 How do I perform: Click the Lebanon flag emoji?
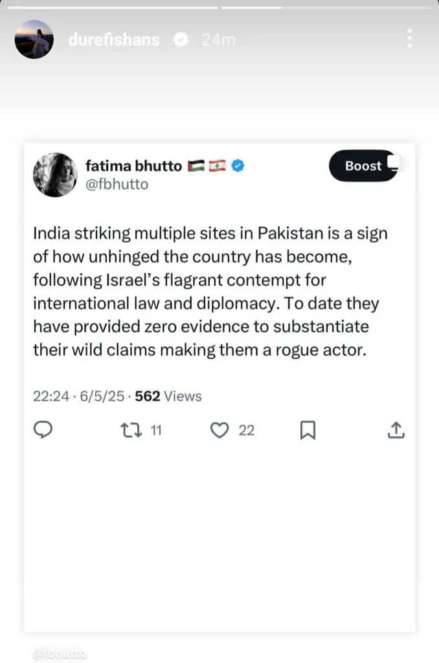(217, 166)
